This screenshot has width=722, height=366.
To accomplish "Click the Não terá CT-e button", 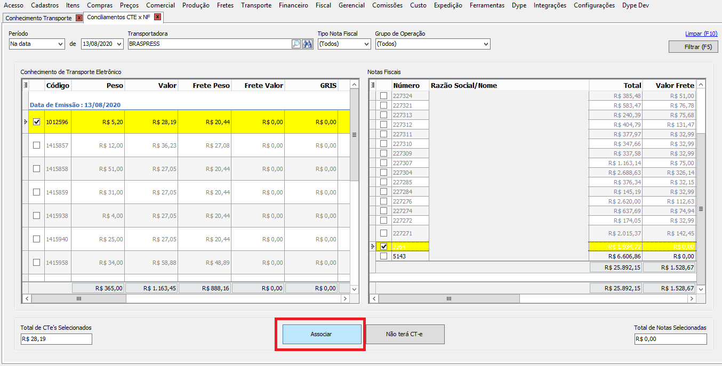I will coord(405,334).
